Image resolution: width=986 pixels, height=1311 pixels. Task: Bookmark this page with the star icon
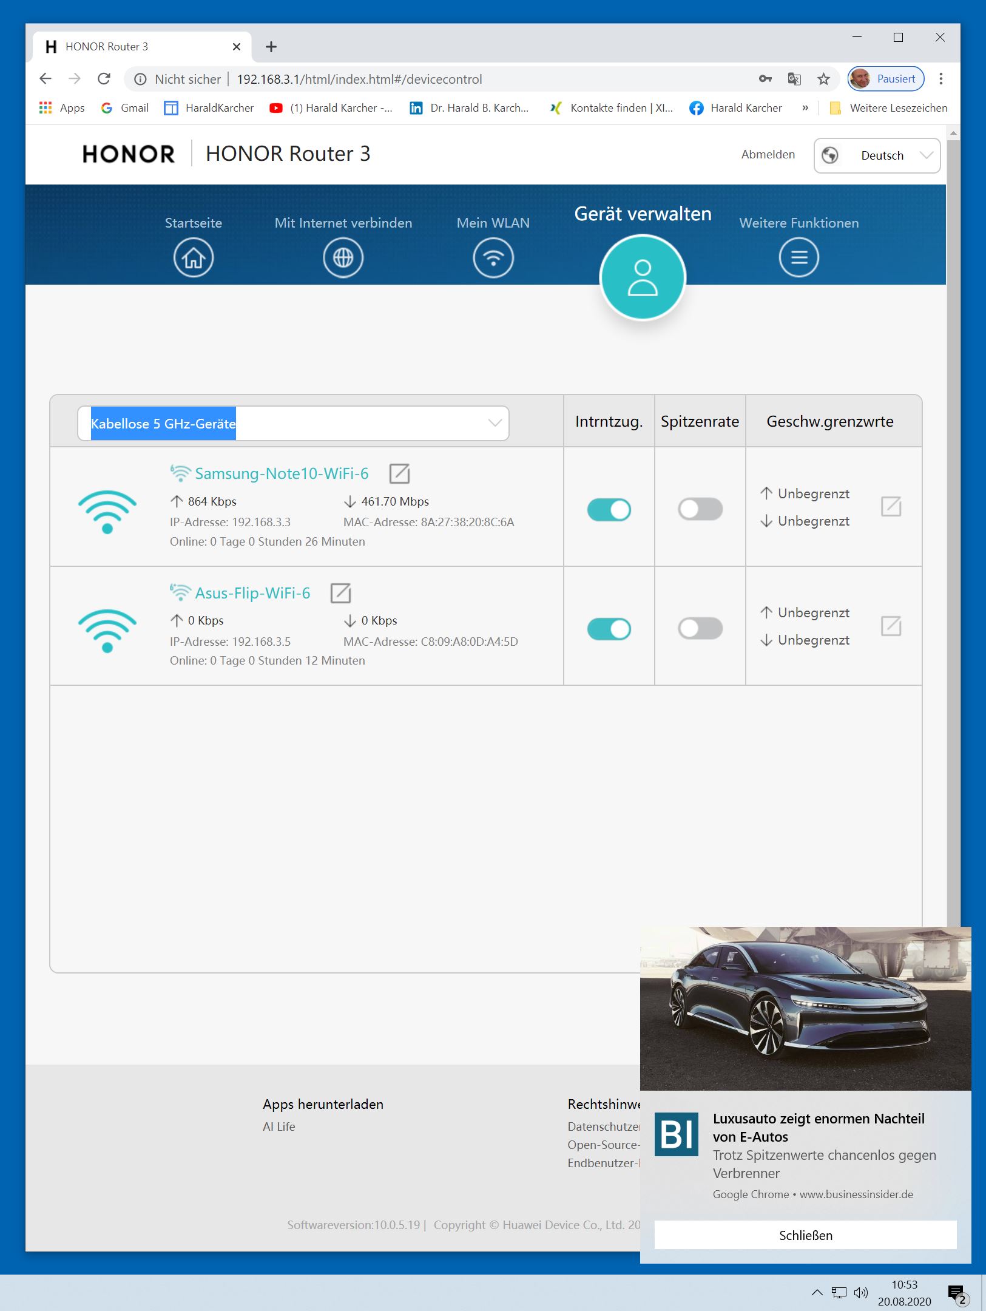[823, 79]
